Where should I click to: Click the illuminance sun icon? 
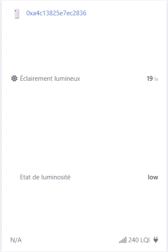pos(14,79)
